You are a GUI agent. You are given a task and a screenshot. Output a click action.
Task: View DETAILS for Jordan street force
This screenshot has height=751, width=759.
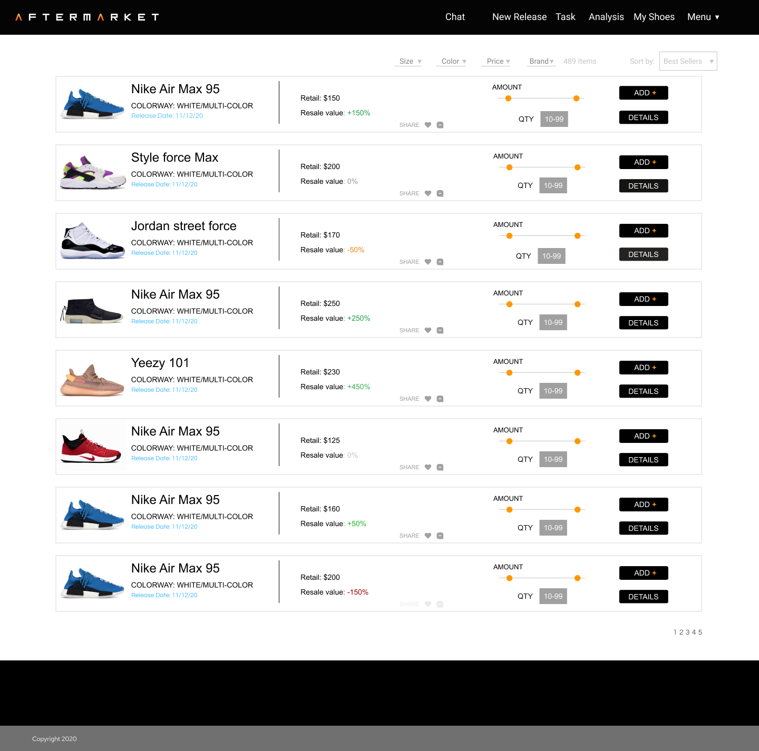tap(644, 254)
